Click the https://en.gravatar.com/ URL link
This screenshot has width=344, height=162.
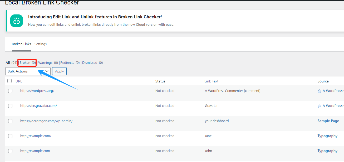38,106
